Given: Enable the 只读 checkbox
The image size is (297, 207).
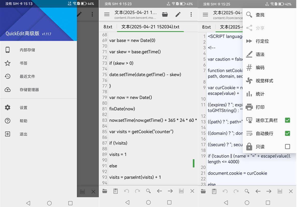Looking at the screenshot, I should pyautogui.click(x=287, y=146).
